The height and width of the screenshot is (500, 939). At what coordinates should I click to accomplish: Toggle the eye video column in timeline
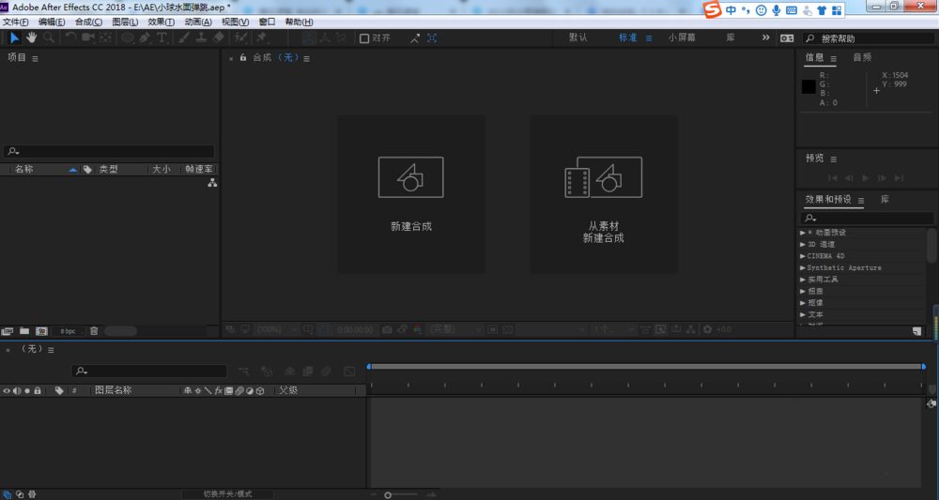[x=7, y=390]
